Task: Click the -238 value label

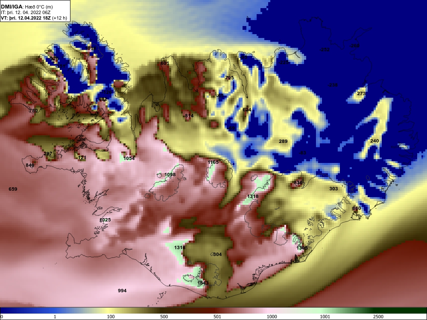Action: (x=333, y=85)
